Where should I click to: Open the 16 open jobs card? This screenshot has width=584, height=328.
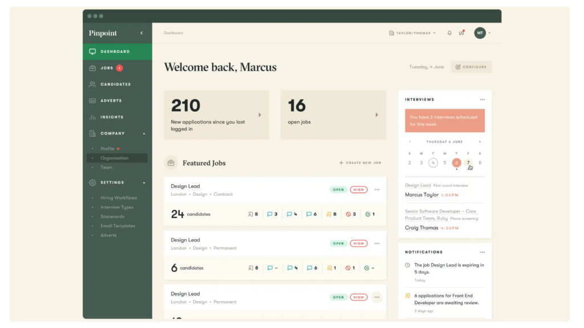click(x=333, y=115)
